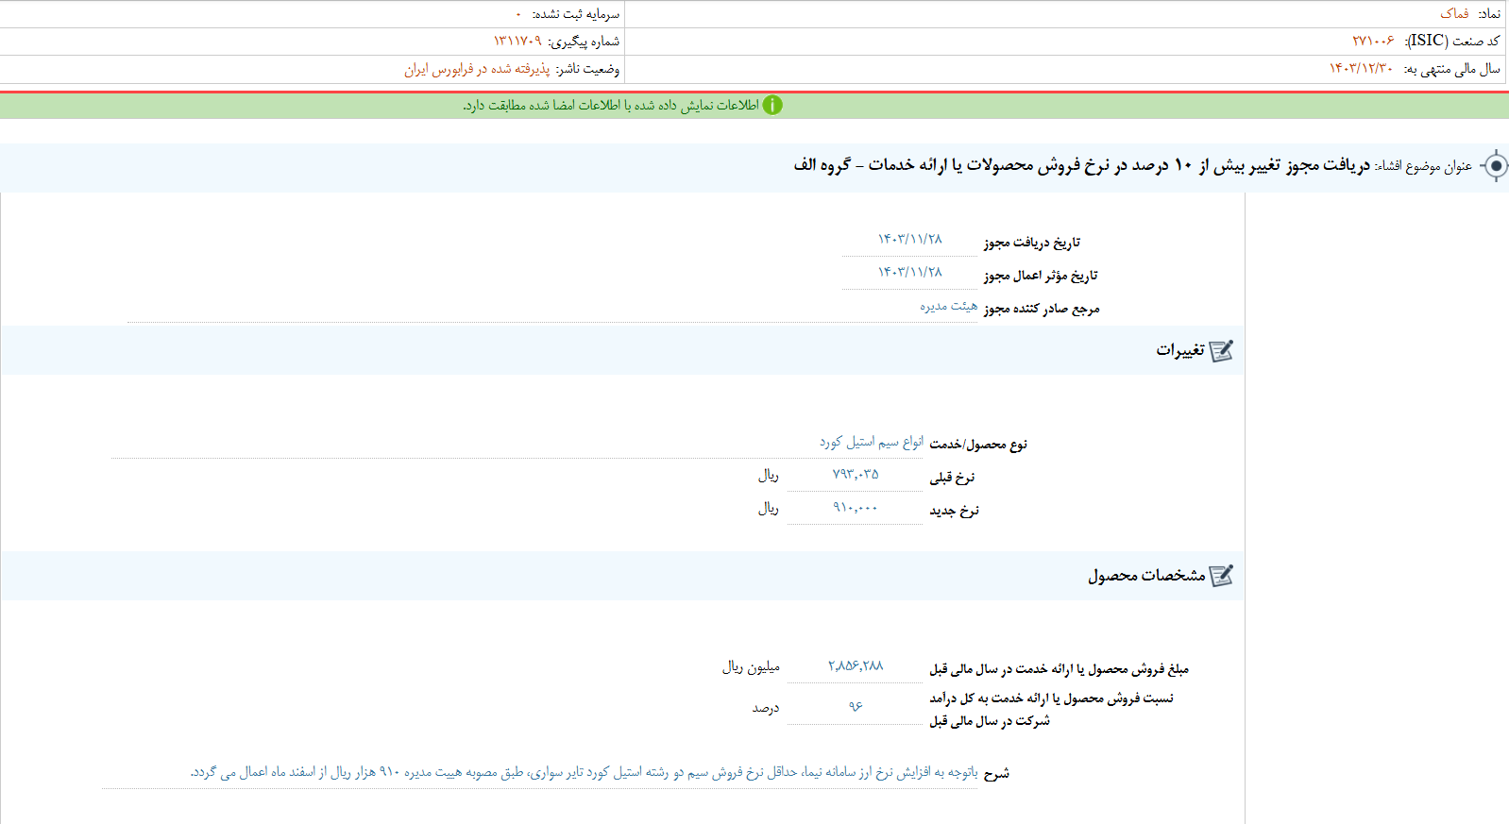The width and height of the screenshot is (1509, 824).
Task: Click the issuing authority value هیئت مدیره
Action: click(948, 306)
